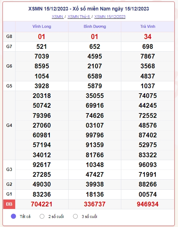Click G2 number 39938
Viewport: 178px width, 227px height.
click(95, 184)
